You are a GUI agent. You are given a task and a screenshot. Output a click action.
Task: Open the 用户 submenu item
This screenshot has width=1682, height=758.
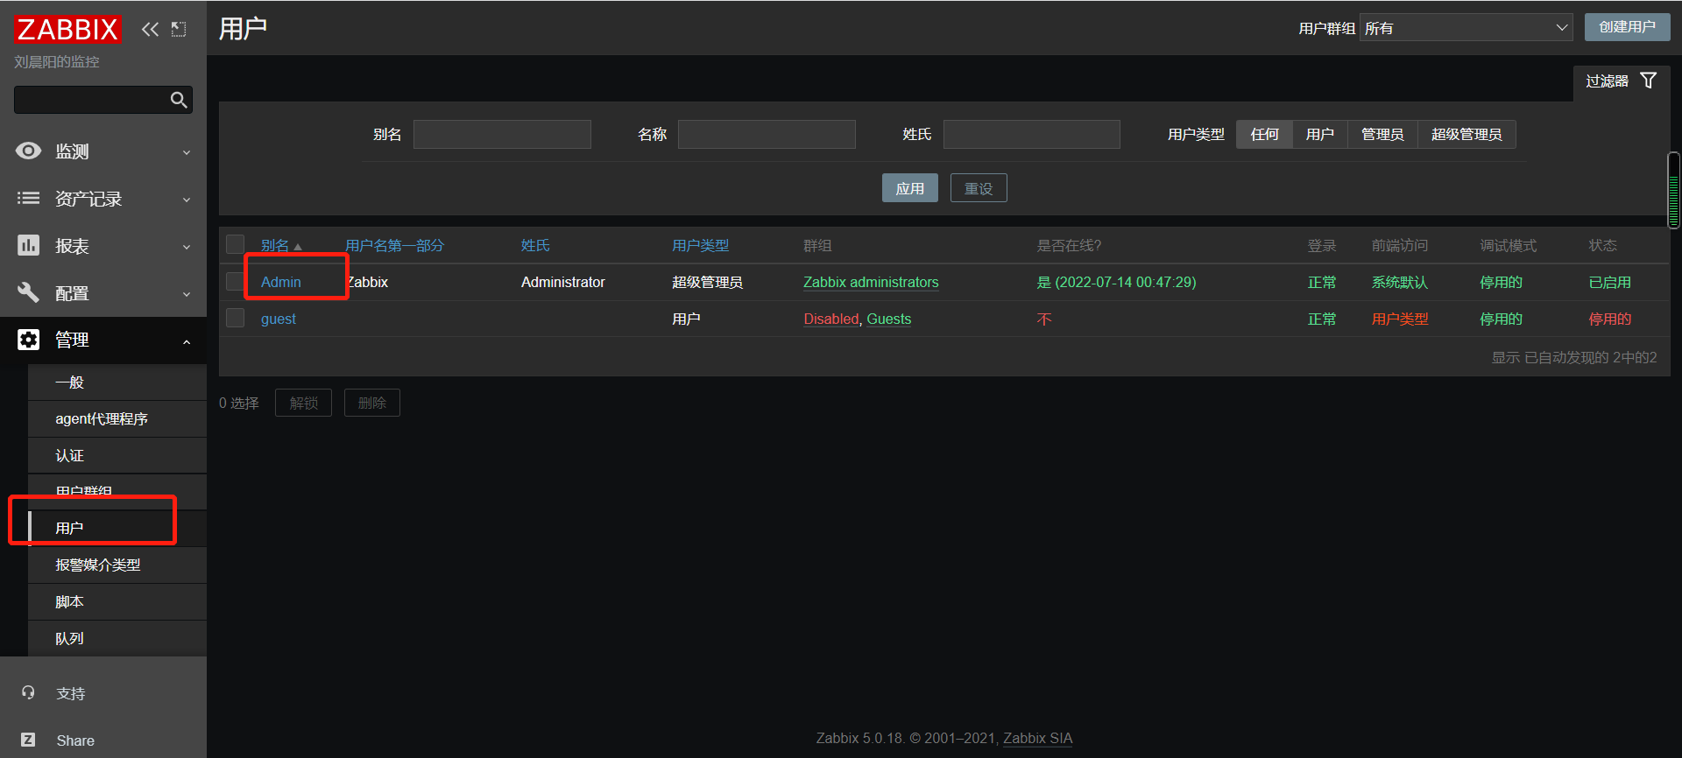pyautogui.click(x=117, y=529)
